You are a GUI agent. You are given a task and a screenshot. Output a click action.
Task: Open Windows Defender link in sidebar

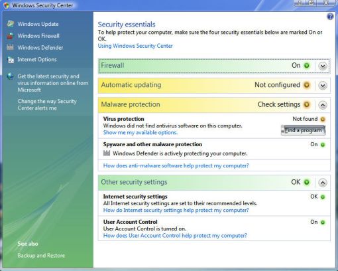click(40, 48)
